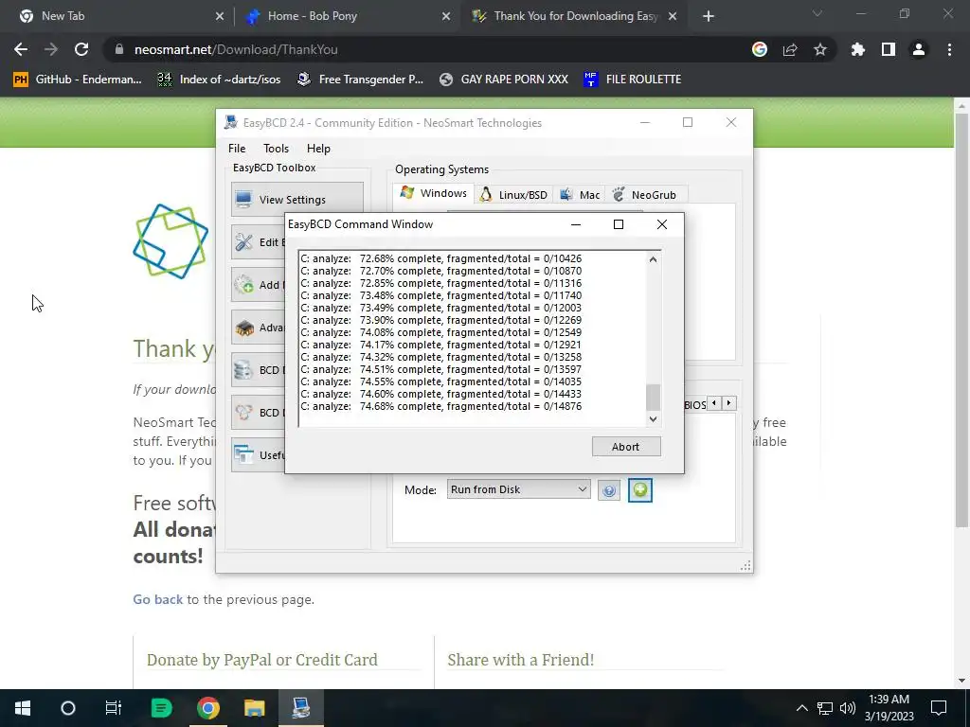The width and height of the screenshot is (970, 727).
Task: Click the BCD Backup/Repair database icon
Action: [243, 370]
